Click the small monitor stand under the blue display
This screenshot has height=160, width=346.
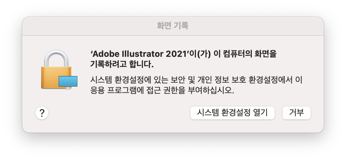(68, 88)
